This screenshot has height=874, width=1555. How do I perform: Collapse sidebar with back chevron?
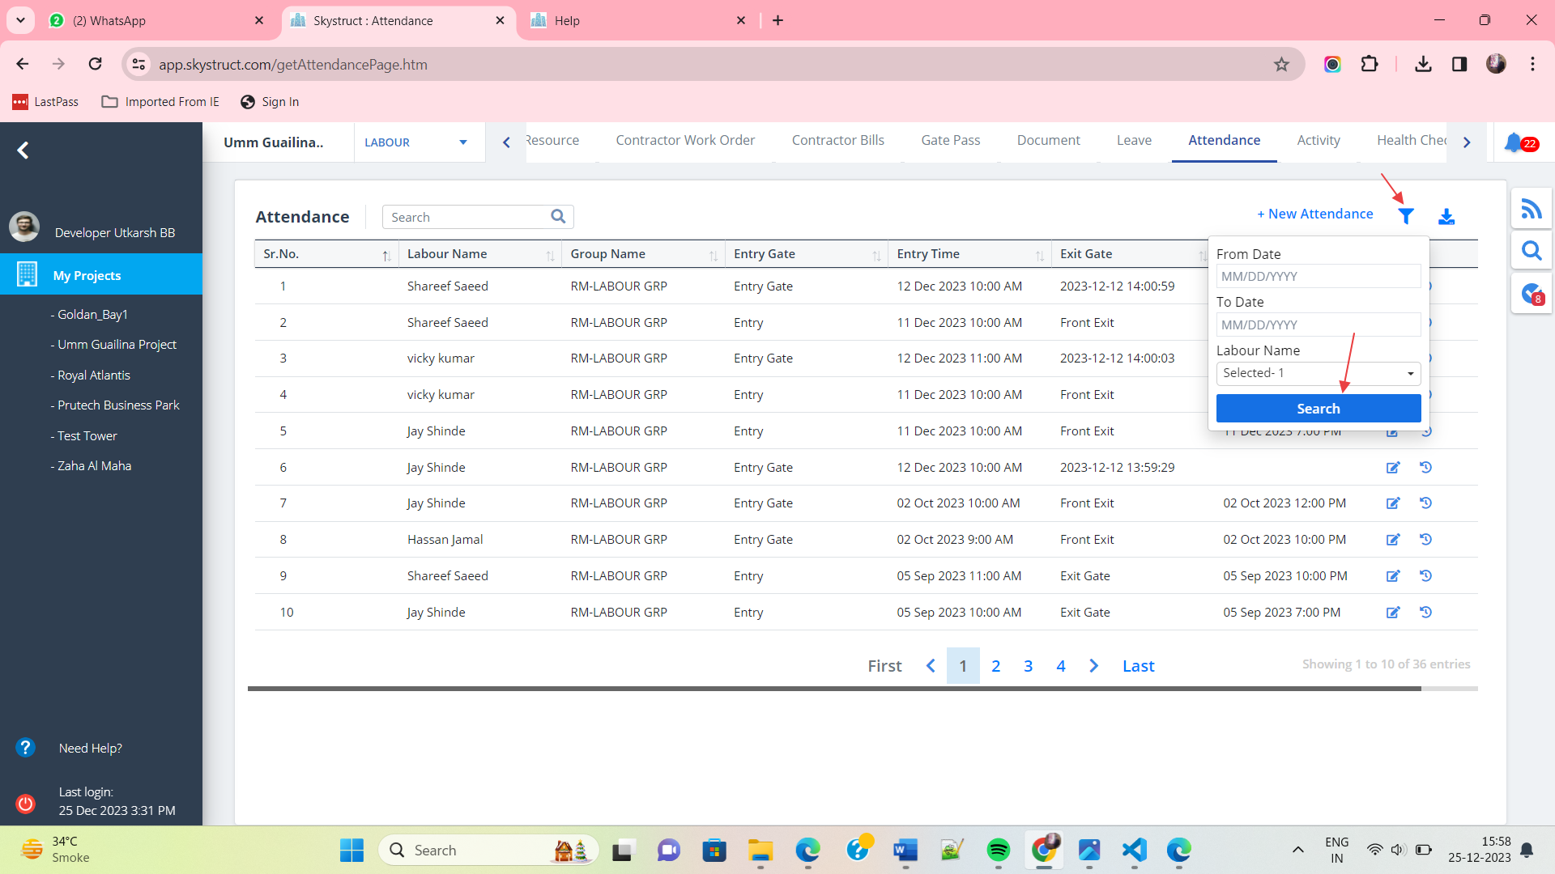pyautogui.click(x=23, y=151)
